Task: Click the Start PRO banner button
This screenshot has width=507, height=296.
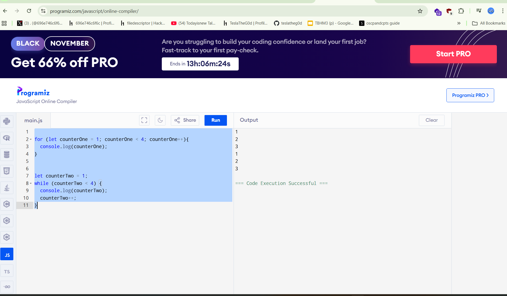Action: click(x=453, y=54)
